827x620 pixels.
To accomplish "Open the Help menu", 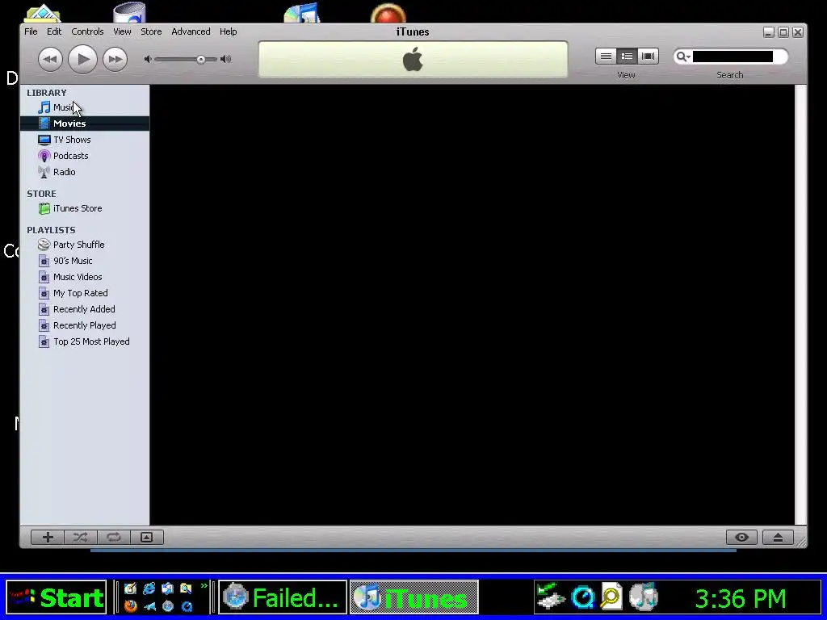I will [229, 31].
